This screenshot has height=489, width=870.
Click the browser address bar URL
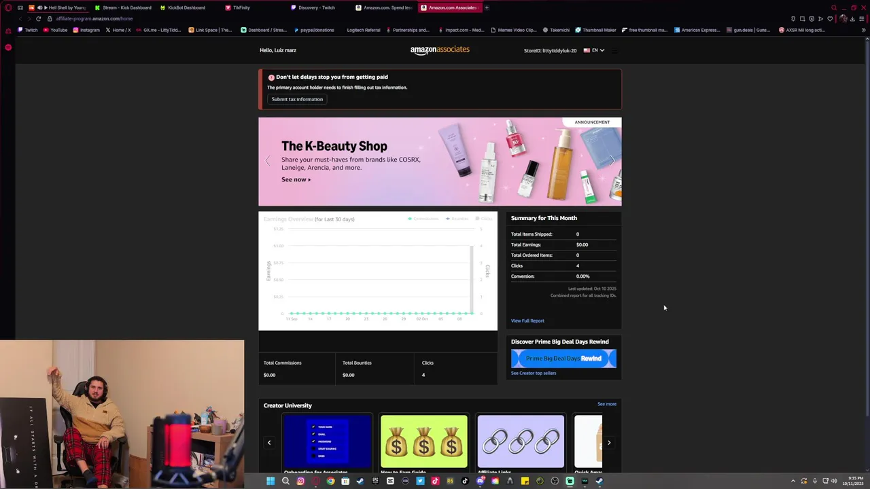point(94,18)
